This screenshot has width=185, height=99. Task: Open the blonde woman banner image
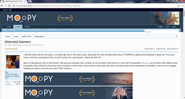pyautogui.click(x=78, y=93)
